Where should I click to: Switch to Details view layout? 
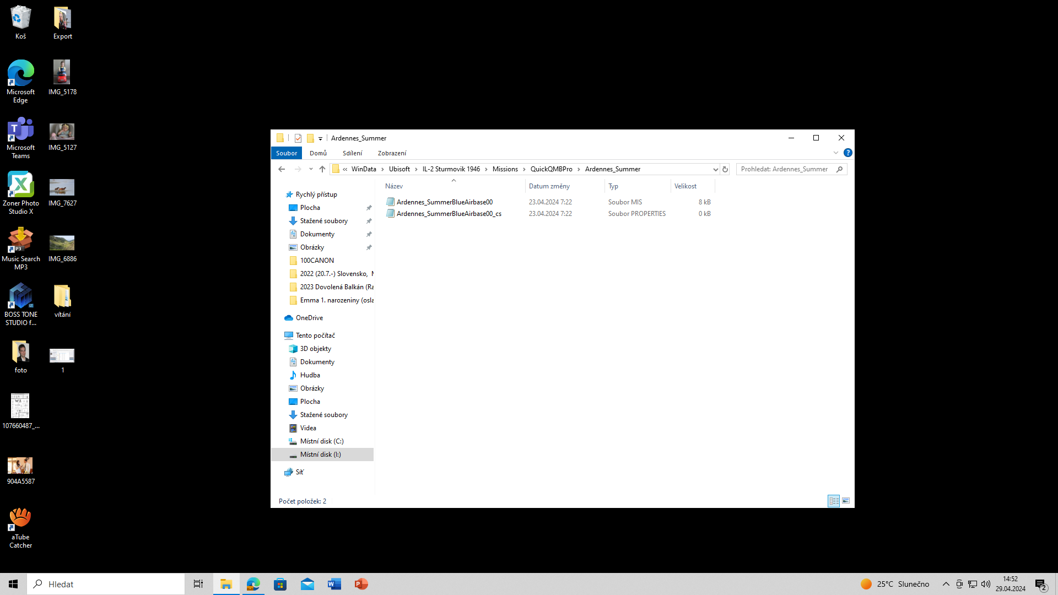pyautogui.click(x=834, y=501)
